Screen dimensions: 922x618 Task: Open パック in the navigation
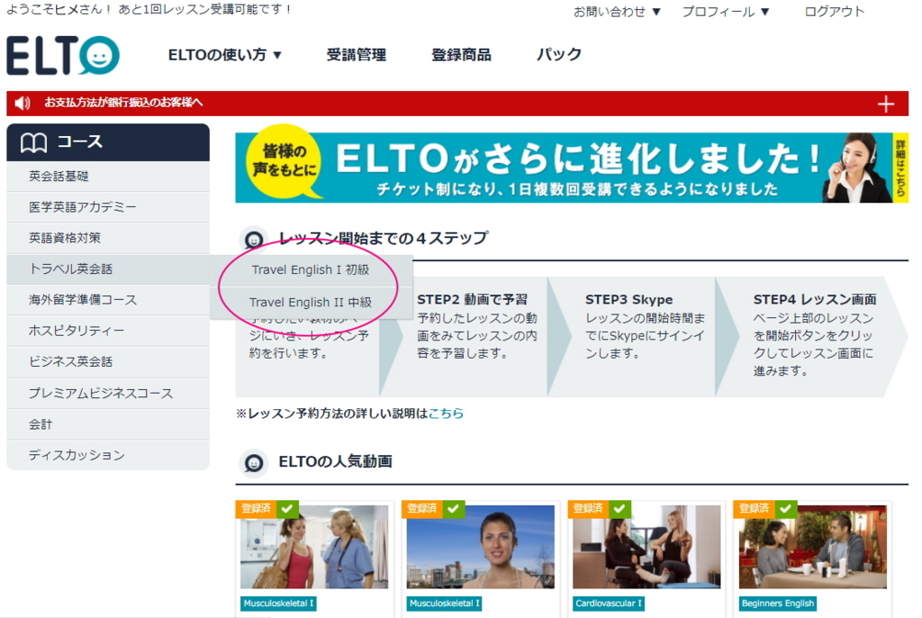click(558, 55)
